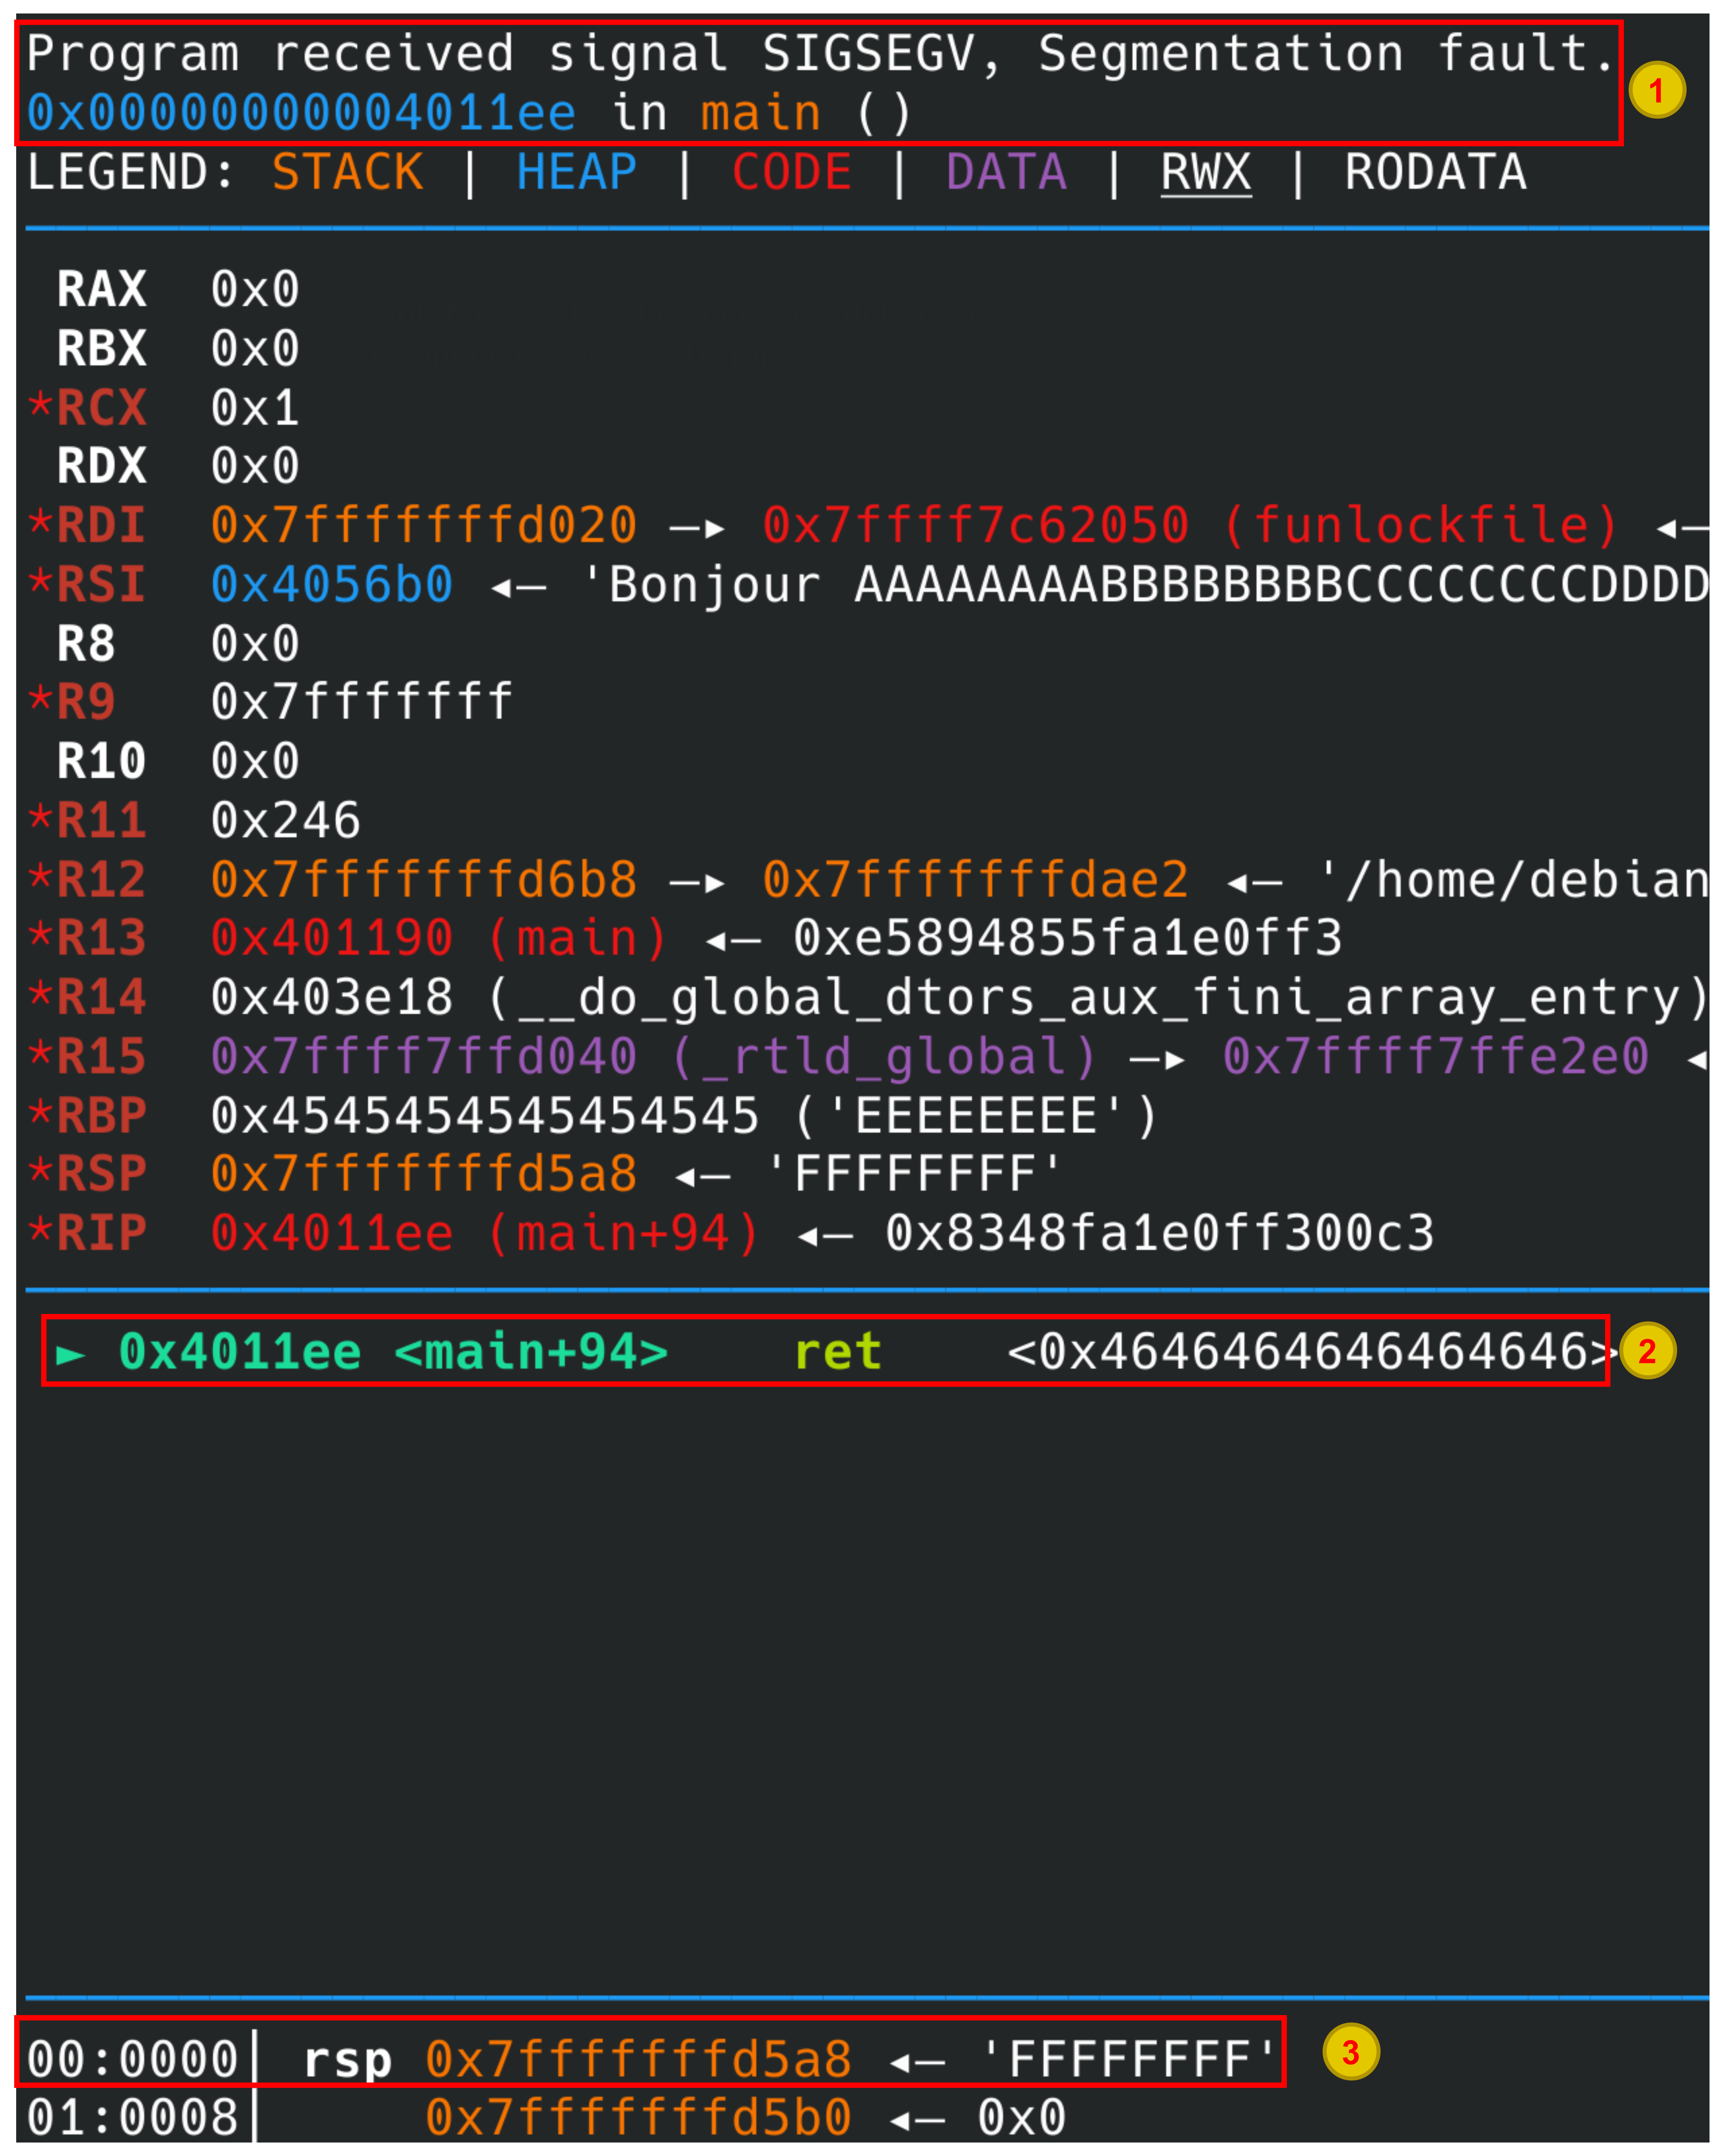Click the R13 value 0x401190 (main)
This screenshot has height=2156, width=1723.
[439, 938]
